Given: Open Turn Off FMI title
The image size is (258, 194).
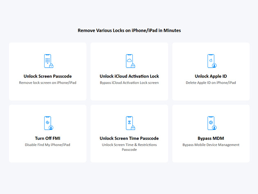Looking at the screenshot, I should pyautogui.click(x=48, y=138).
